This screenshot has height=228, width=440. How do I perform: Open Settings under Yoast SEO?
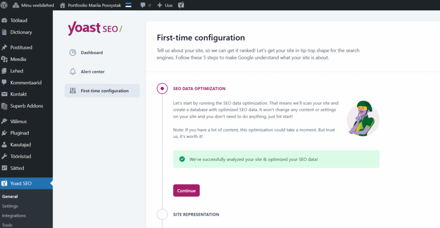[x=10, y=206]
